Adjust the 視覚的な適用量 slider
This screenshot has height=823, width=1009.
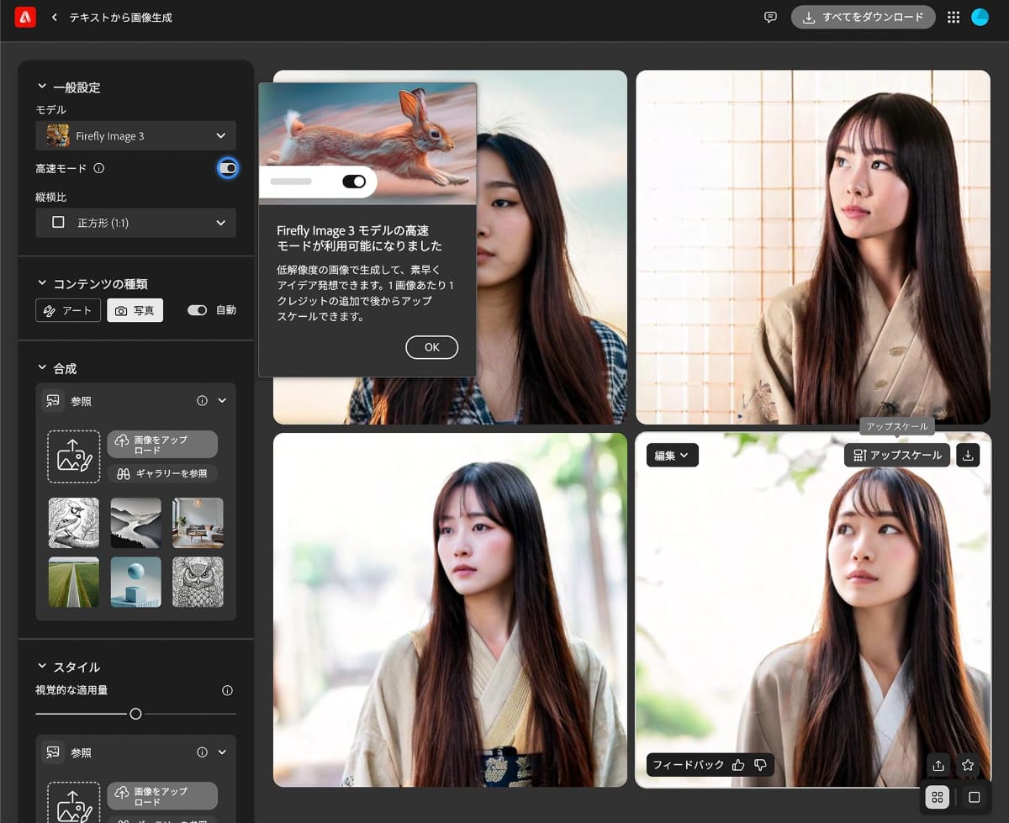click(135, 714)
